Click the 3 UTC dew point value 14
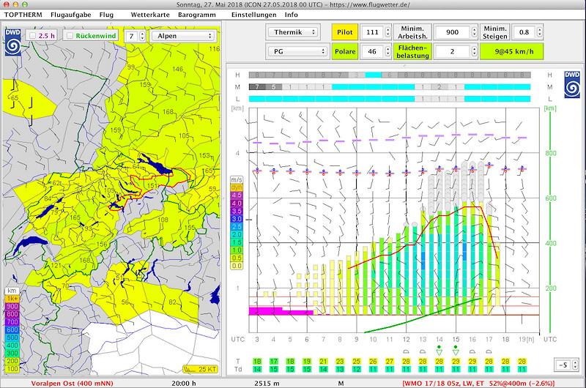 pyautogui.click(x=257, y=369)
